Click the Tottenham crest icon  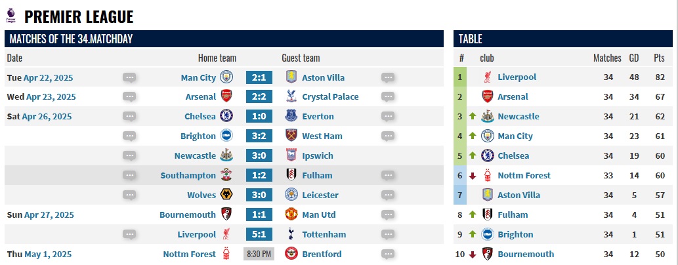[x=291, y=234]
